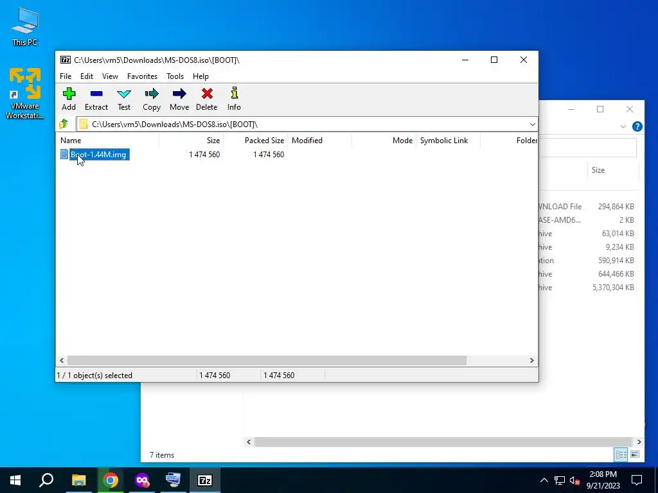Sort by the Size column in 7-Zip
Image resolution: width=658 pixels, height=493 pixels.
pyautogui.click(x=191, y=141)
